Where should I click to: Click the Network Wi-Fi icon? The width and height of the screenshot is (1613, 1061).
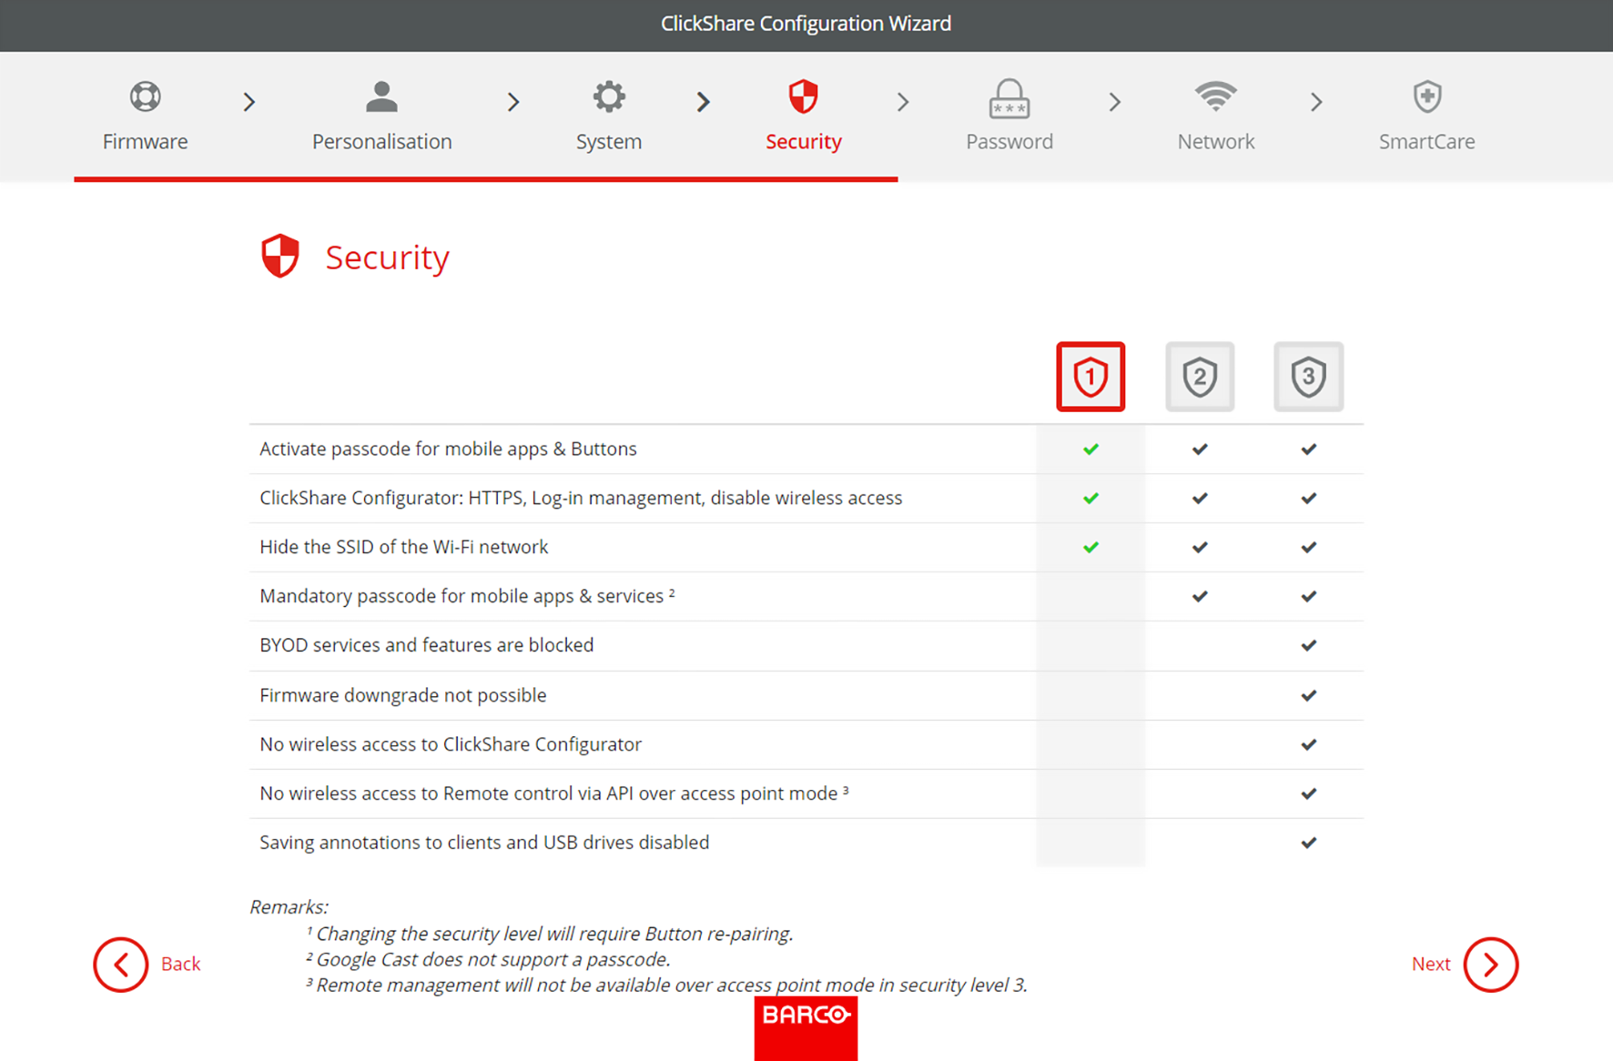point(1216,96)
